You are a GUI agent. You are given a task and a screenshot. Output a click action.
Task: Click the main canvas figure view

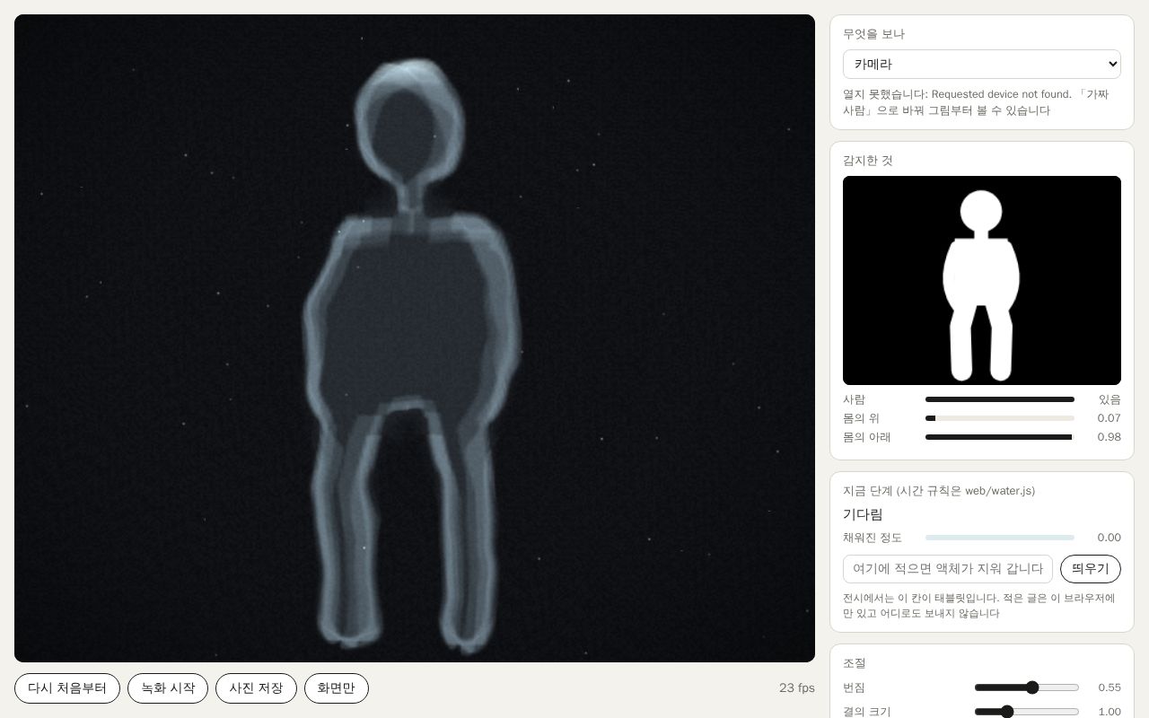(x=415, y=338)
